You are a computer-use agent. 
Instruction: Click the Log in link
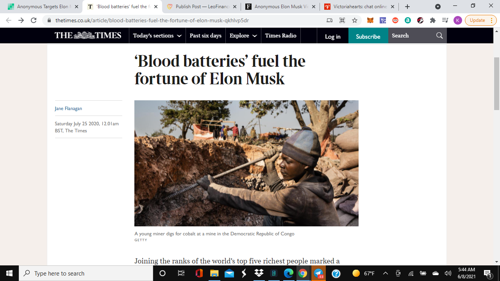tap(333, 36)
